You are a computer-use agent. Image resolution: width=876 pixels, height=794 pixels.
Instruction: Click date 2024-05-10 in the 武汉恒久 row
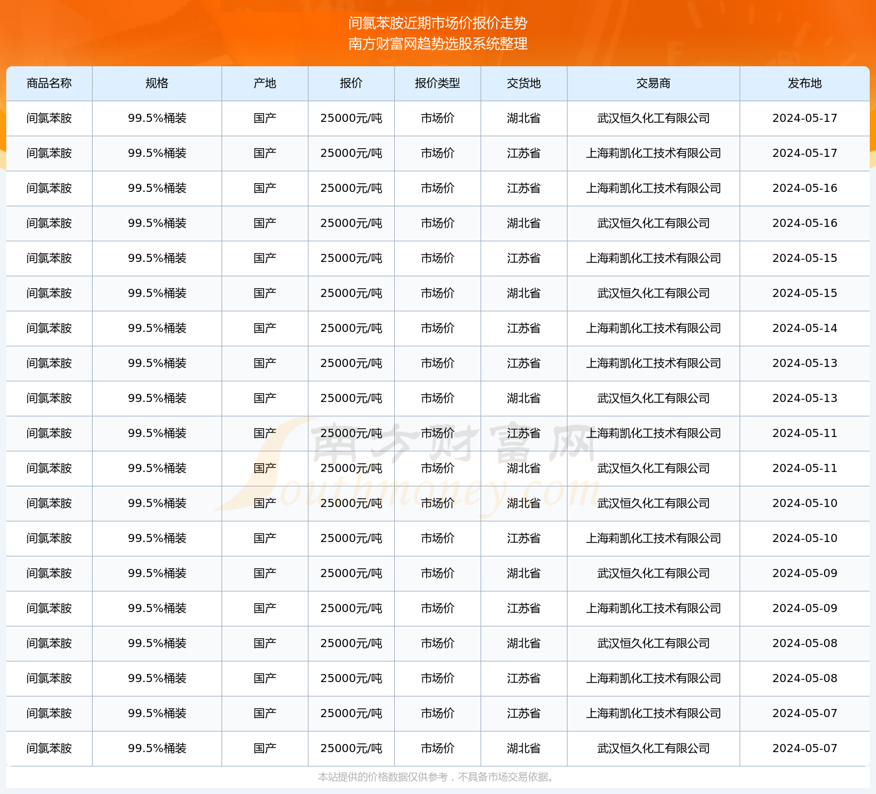click(805, 503)
